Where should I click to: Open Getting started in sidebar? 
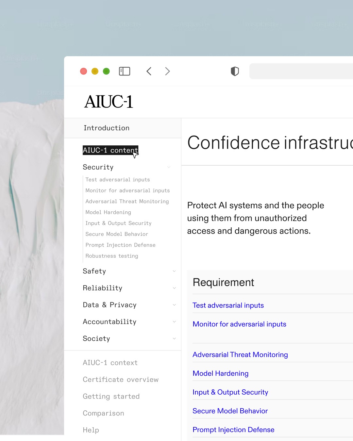click(x=111, y=397)
